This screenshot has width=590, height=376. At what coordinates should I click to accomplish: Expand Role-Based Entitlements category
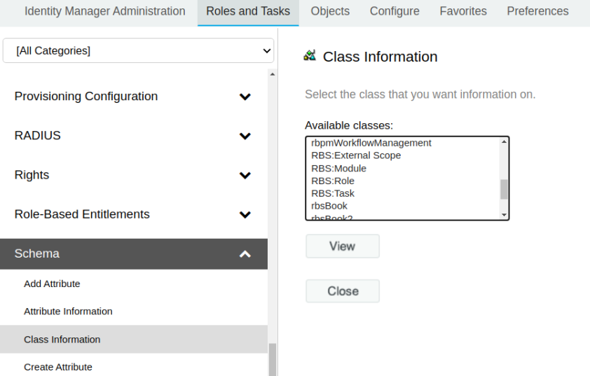click(245, 214)
